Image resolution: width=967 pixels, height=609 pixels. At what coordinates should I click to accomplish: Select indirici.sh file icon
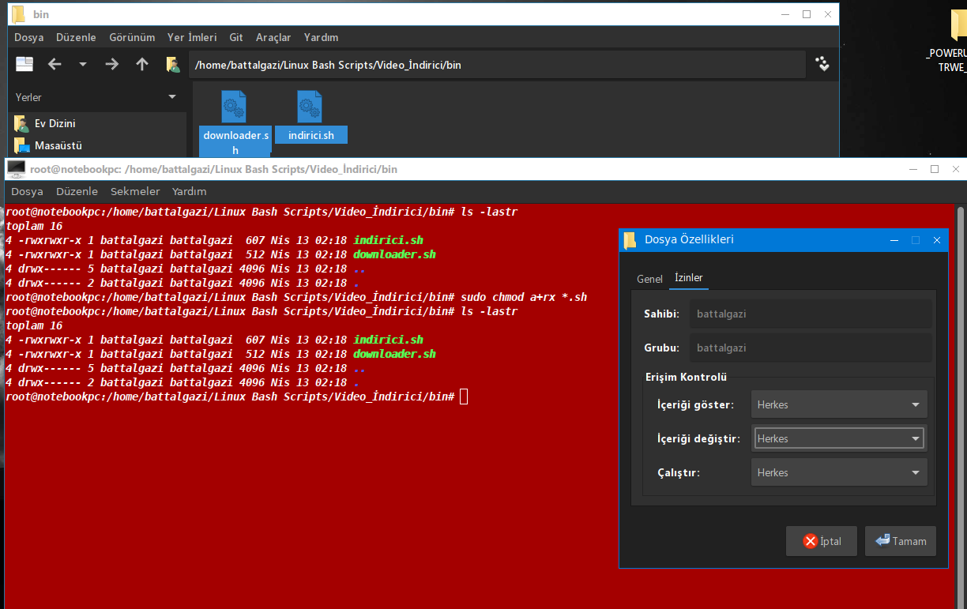pos(310,107)
